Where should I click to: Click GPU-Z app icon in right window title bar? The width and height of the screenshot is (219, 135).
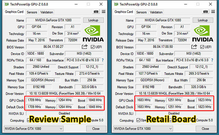pos(116,4)
